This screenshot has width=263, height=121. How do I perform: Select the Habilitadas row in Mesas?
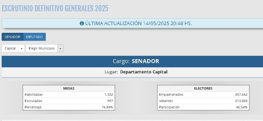69,95
